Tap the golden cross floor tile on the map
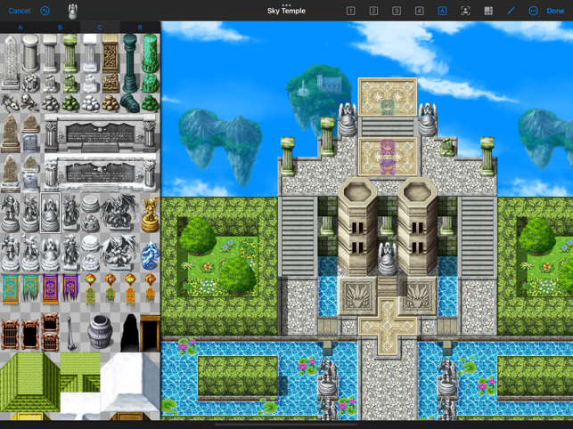Screen dimensions: 573x429 tap(388, 326)
